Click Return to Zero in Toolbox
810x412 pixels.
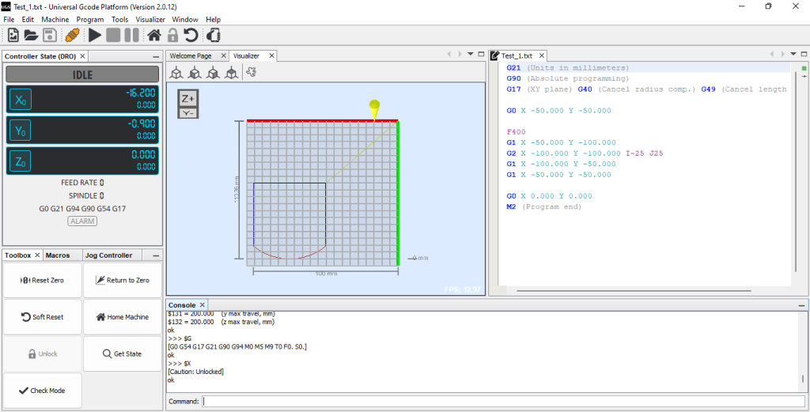(123, 281)
